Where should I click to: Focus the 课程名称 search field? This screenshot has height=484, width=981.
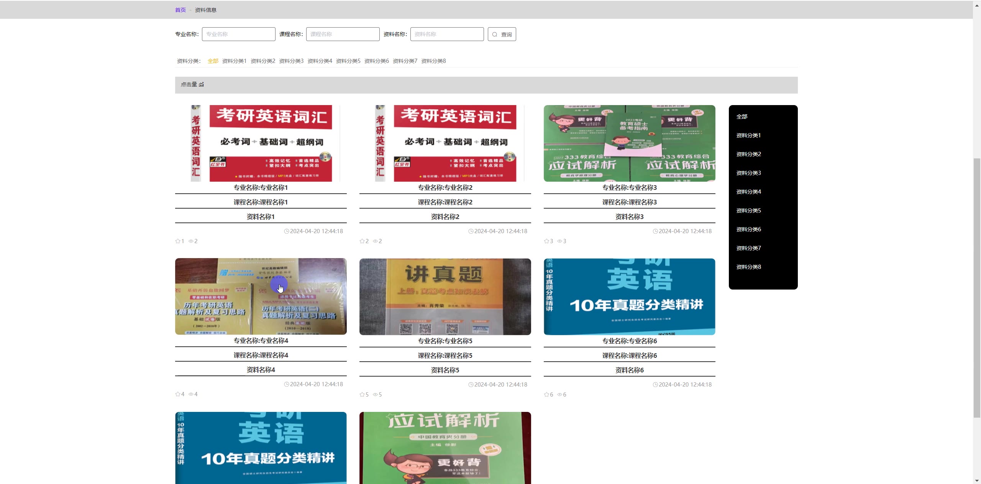[x=343, y=34]
